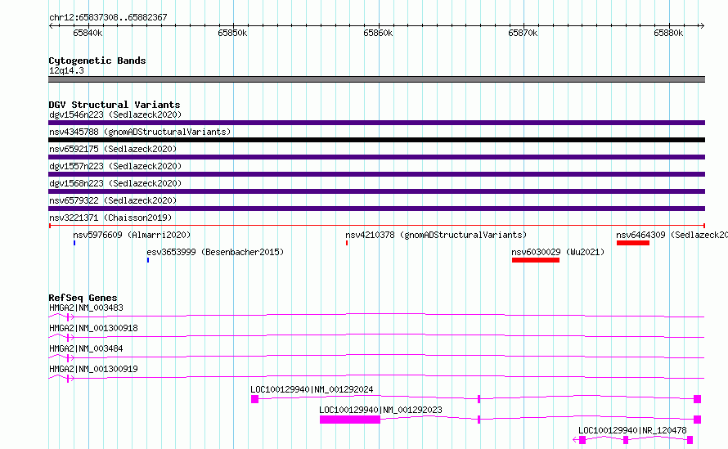Select the HMGA2|NM_001300918 exon tick mark
728x449 pixels.
[68, 338]
